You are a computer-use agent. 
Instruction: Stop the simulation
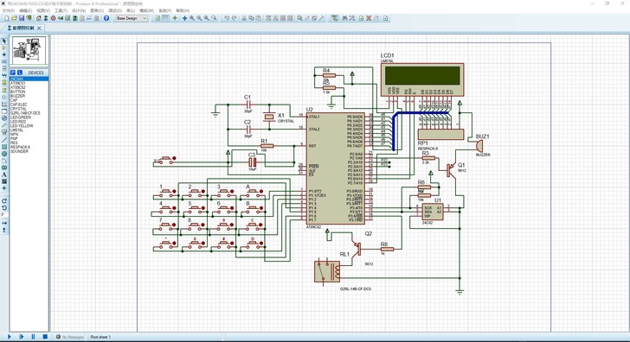click(45, 337)
